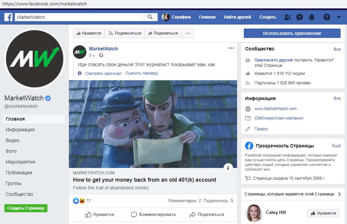
Task: Select Видео in the left sidebar
Action: tap(13, 140)
